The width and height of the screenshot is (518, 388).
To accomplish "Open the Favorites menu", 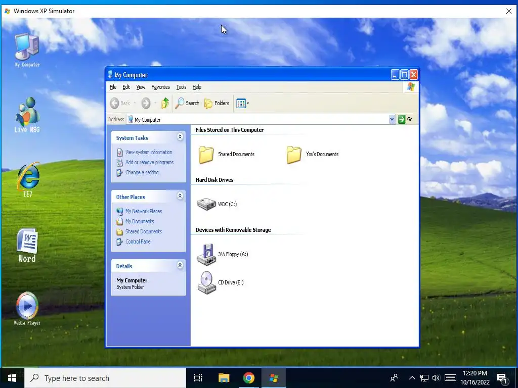I will coord(160,87).
